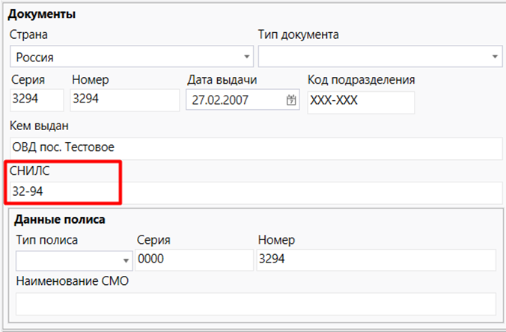Expand the Страна dropdown arrow
Image resolution: width=506 pixels, height=332 pixels.
[248, 57]
